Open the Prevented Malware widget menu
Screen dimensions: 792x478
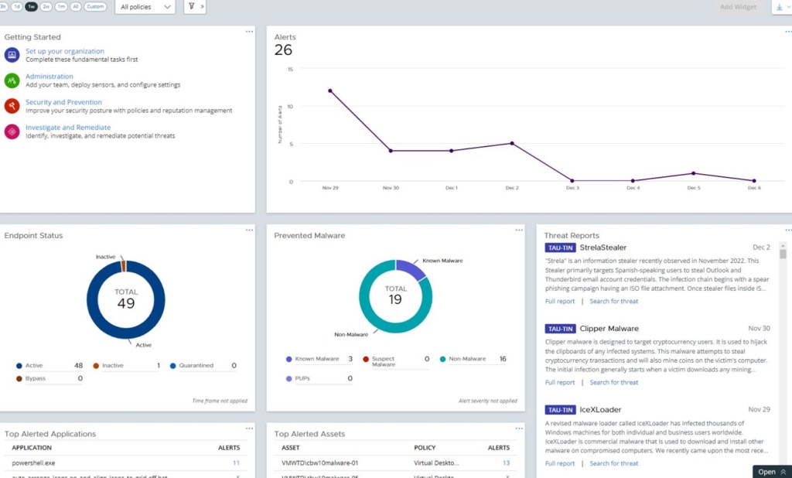[x=519, y=229]
